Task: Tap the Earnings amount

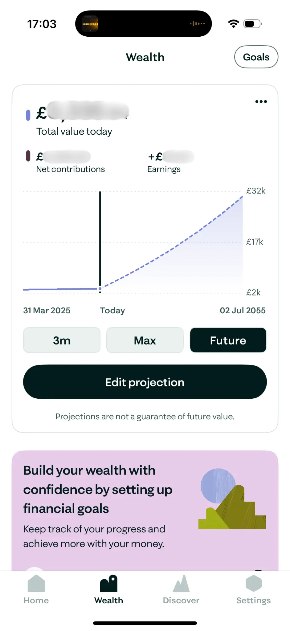Action: click(171, 157)
